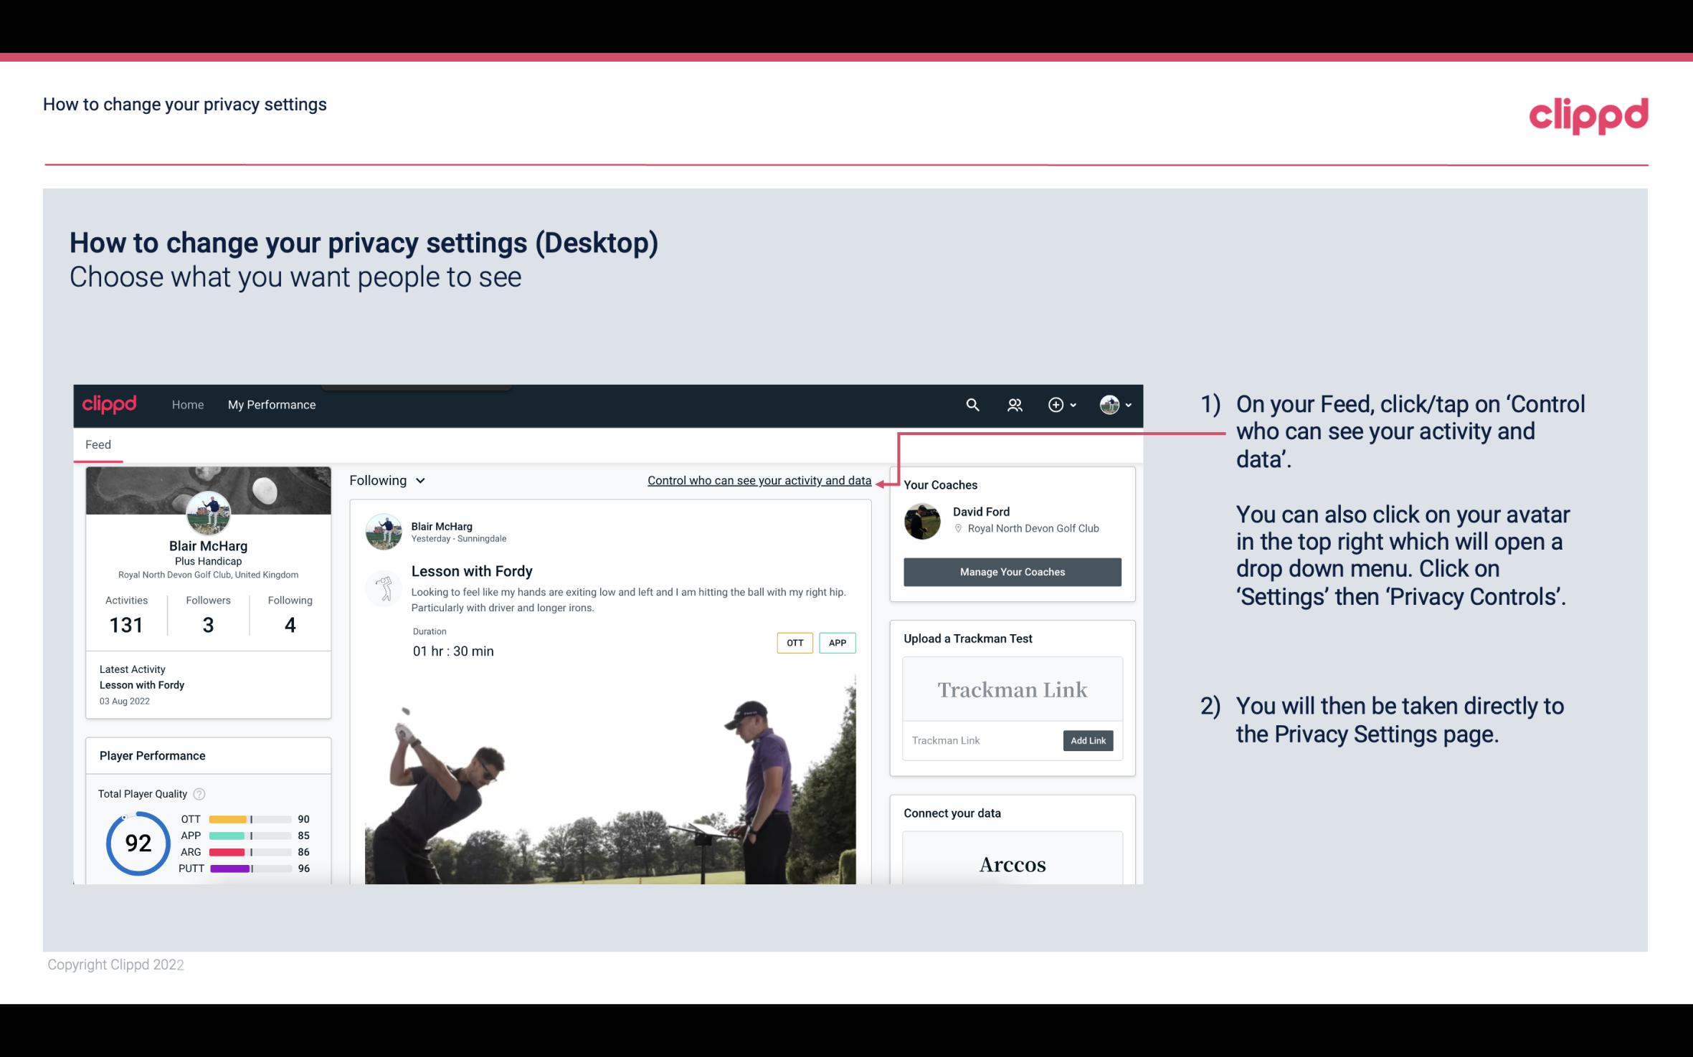This screenshot has height=1057, width=1693.
Task: Click the people/connections icon in navbar
Action: pos(1015,404)
